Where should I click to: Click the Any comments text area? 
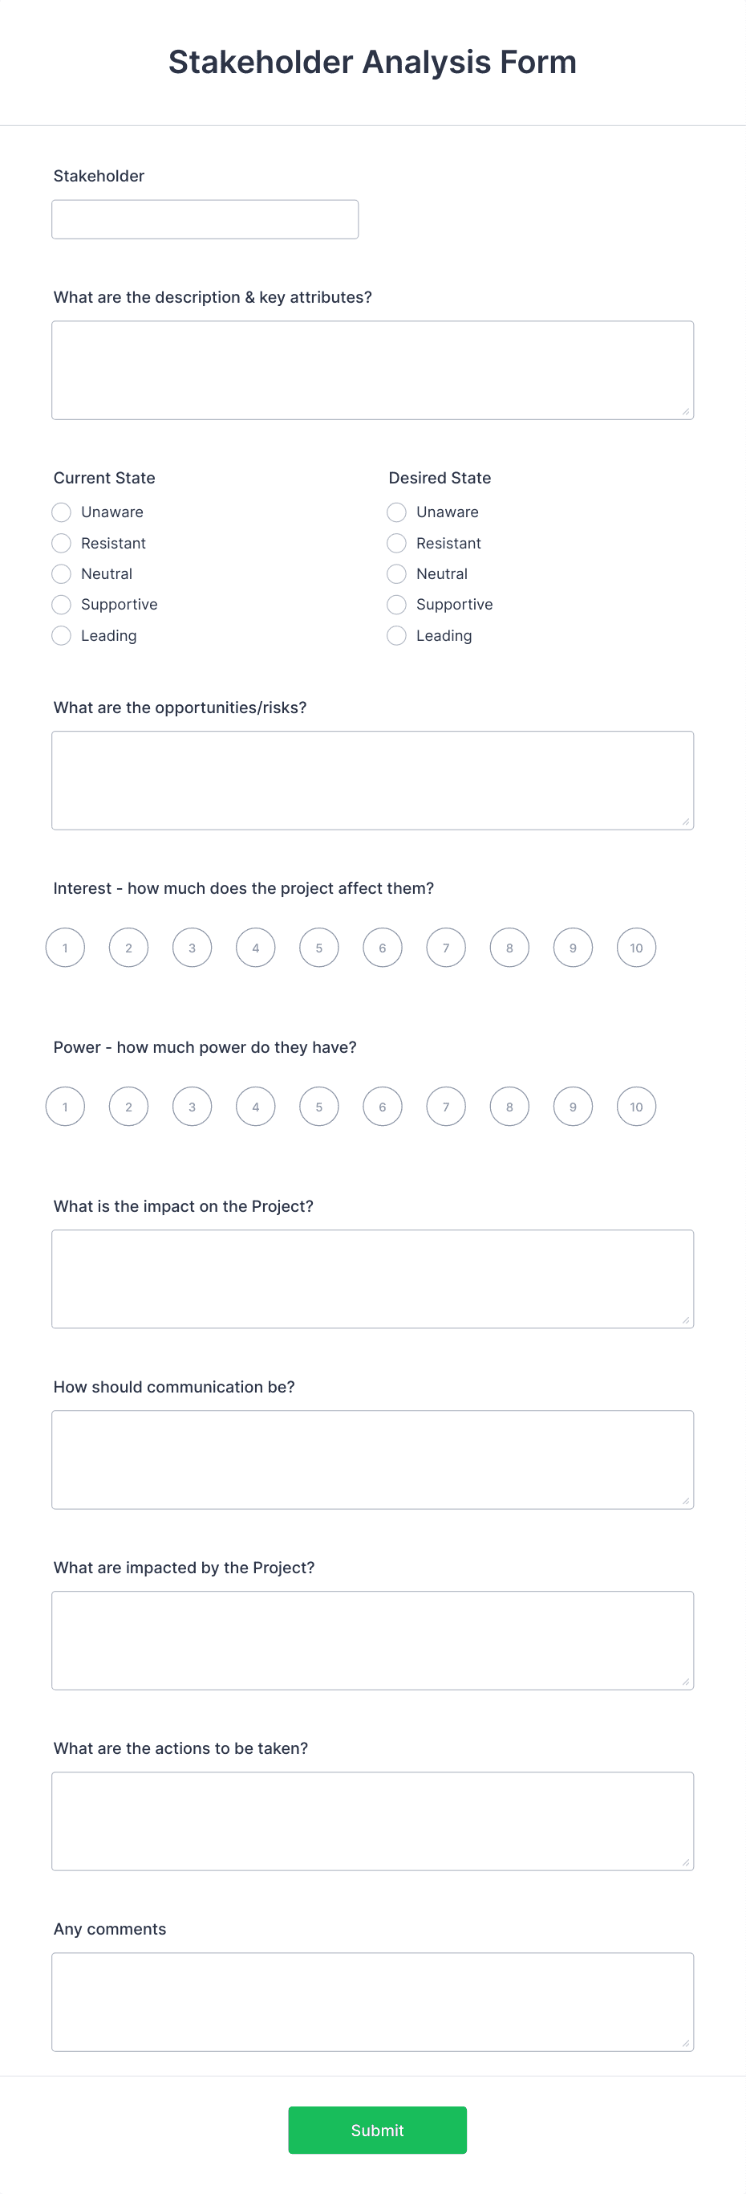372,2001
